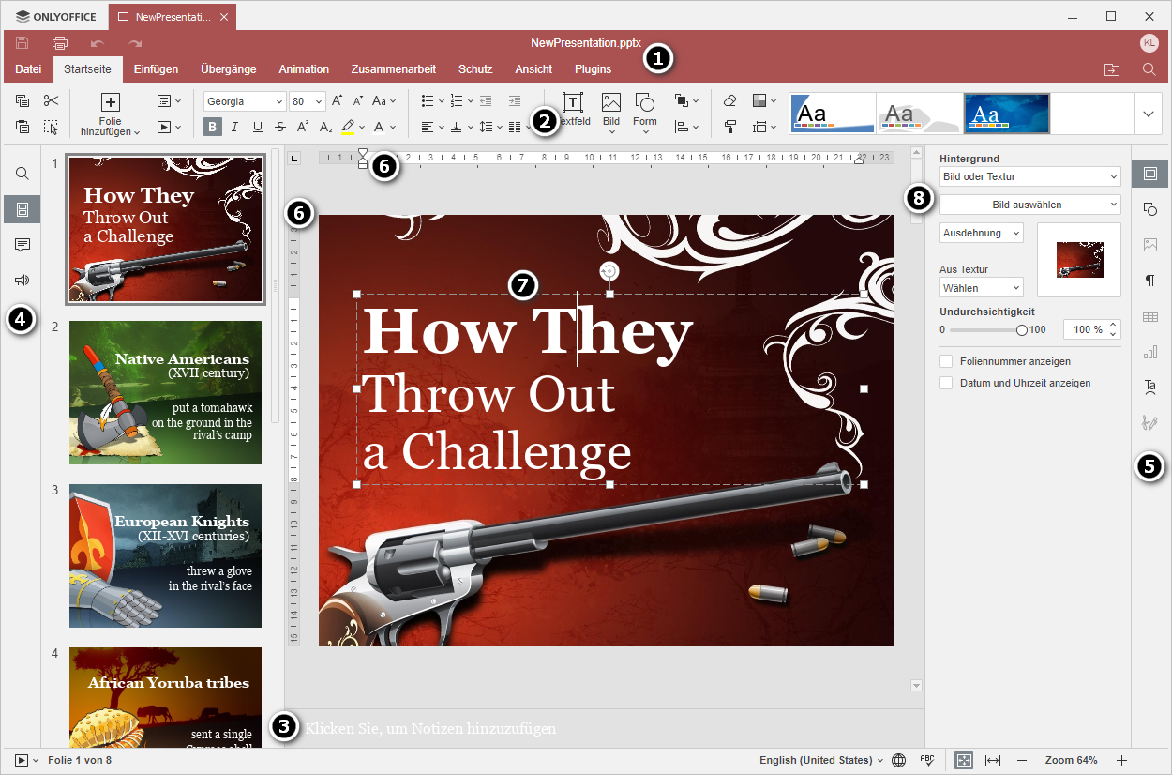Zoom in with the plus button
This screenshot has width=1172, height=775.
pyautogui.click(x=1120, y=760)
